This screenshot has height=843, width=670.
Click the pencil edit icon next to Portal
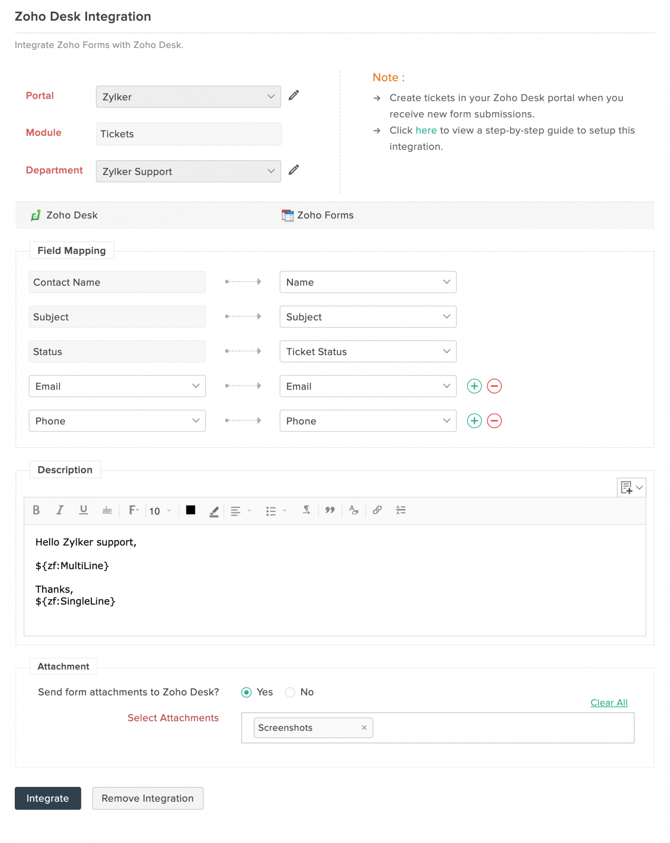click(294, 96)
